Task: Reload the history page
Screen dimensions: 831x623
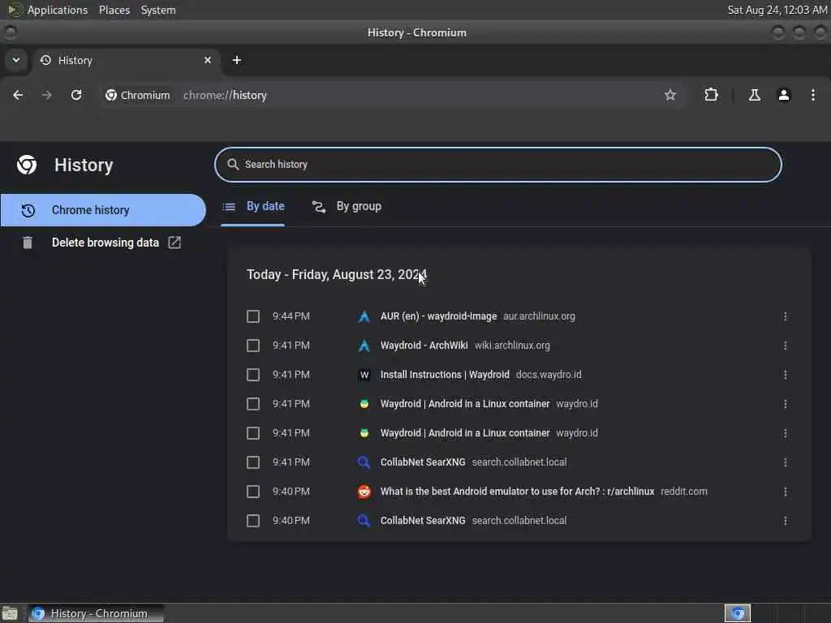Action: point(76,95)
